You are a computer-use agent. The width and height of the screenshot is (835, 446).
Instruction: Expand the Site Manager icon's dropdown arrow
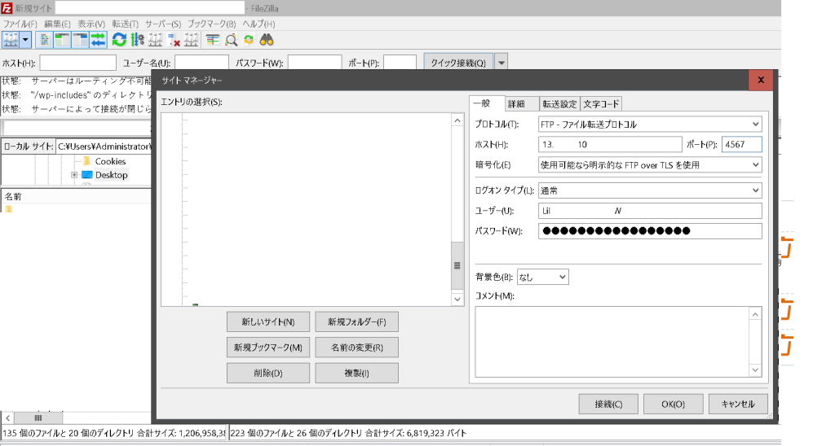tap(25, 40)
